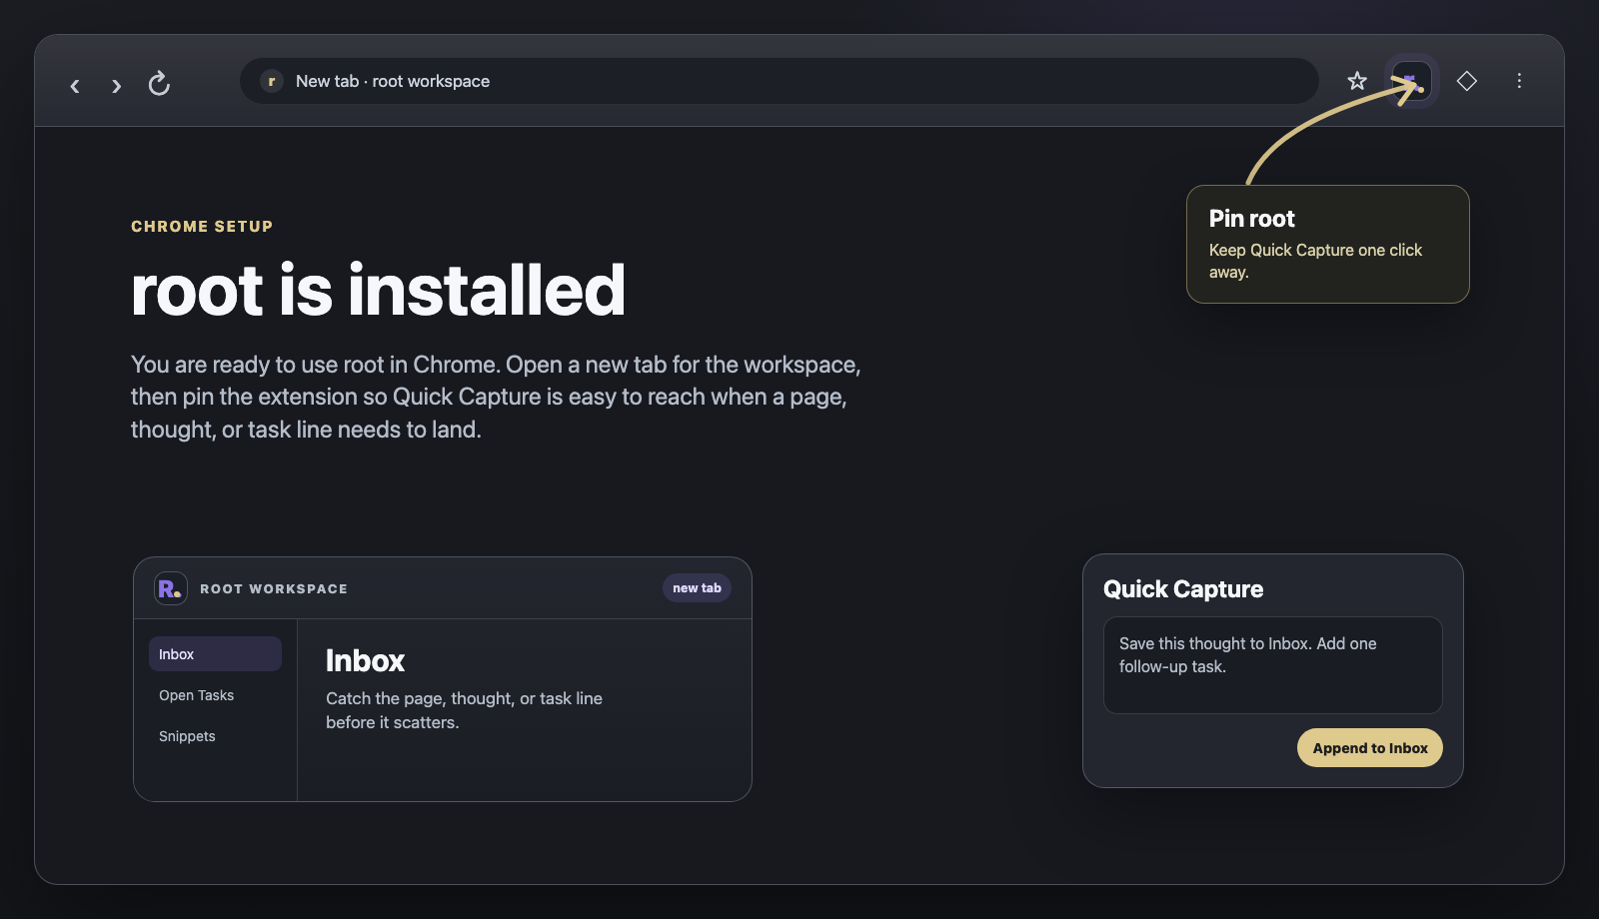Click the 'new tab' badge

pyautogui.click(x=697, y=588)
